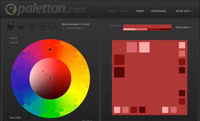Select the Free style gear mode icon
Viewport: 200px width, 121px height.
point(52,26)
